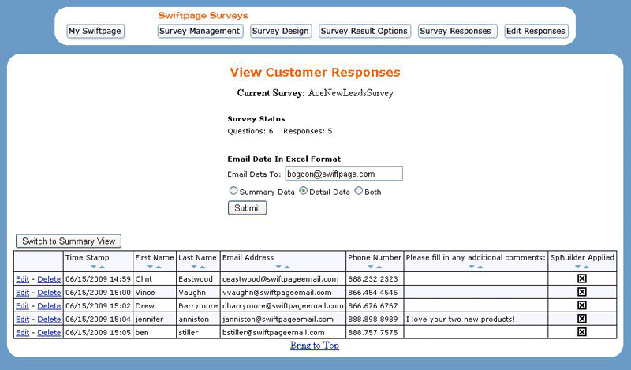Delete the jennifer anniston response

(49, 319)
